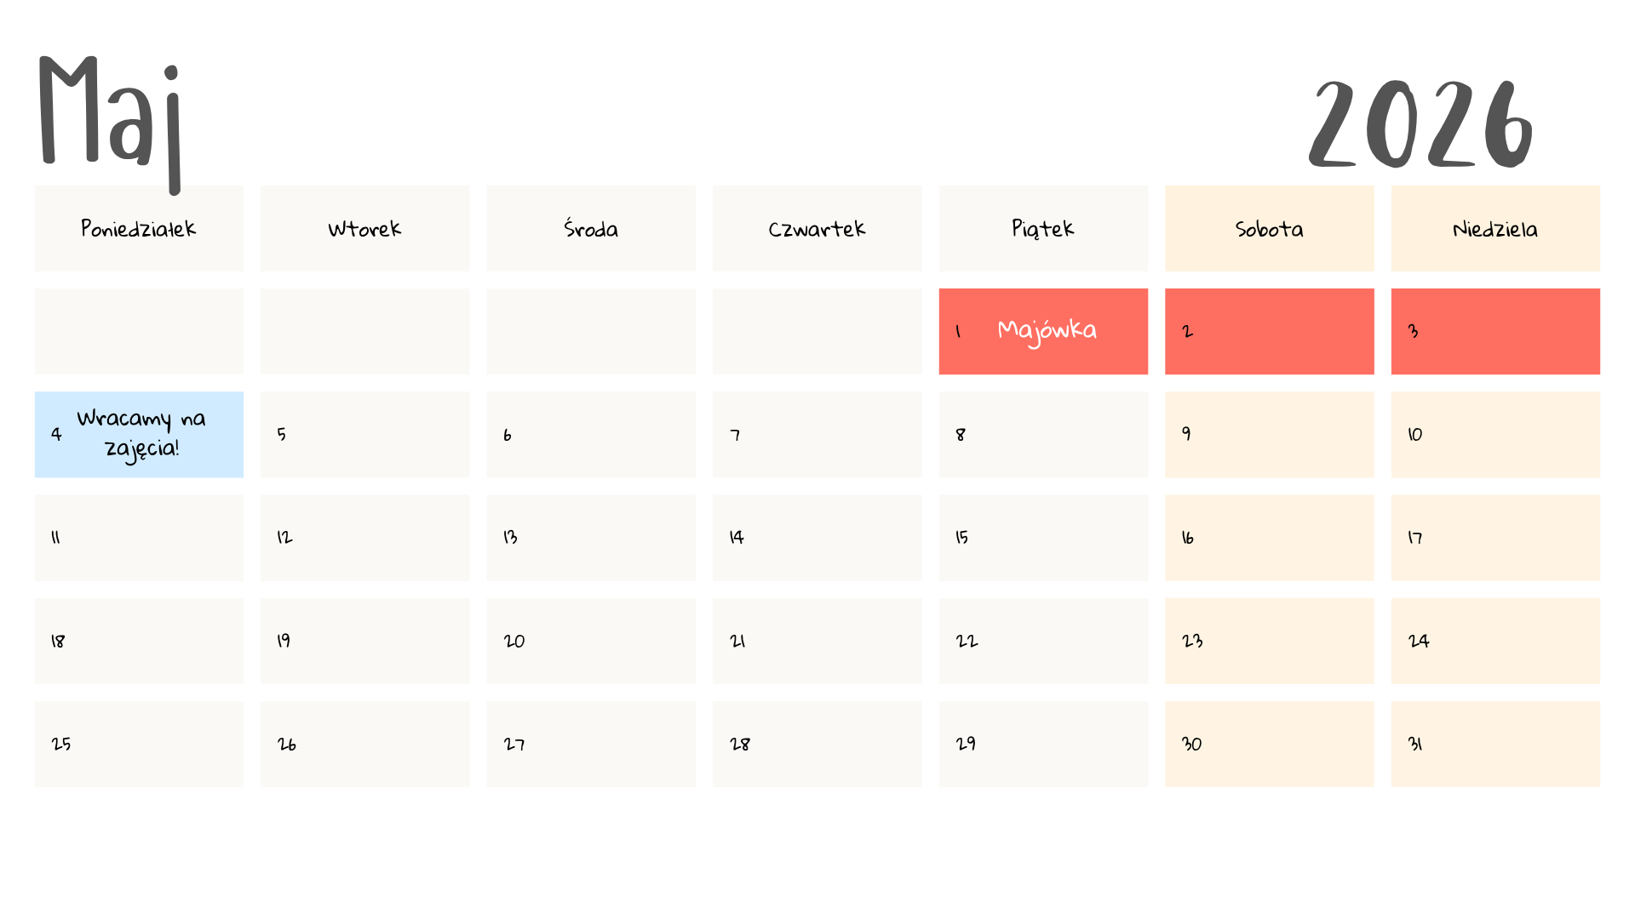This screenshot has height=919, width=1635.
Task: Select the red cell for day 2
Action: (x=1269, y=331)
